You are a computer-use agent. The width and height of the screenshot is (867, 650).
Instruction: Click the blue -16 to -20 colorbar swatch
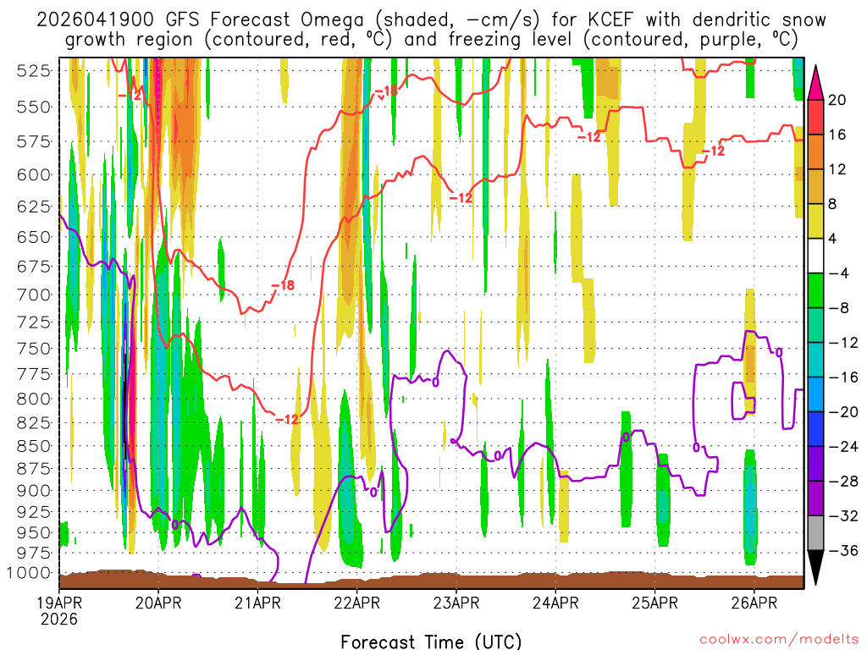click(815, 394)
